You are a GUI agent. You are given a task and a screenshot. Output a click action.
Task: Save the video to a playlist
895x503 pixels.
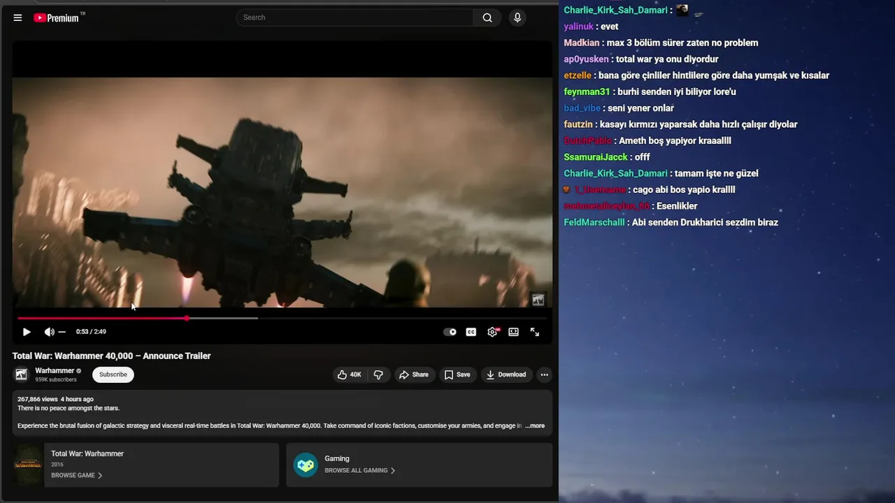tap(457, 374)
